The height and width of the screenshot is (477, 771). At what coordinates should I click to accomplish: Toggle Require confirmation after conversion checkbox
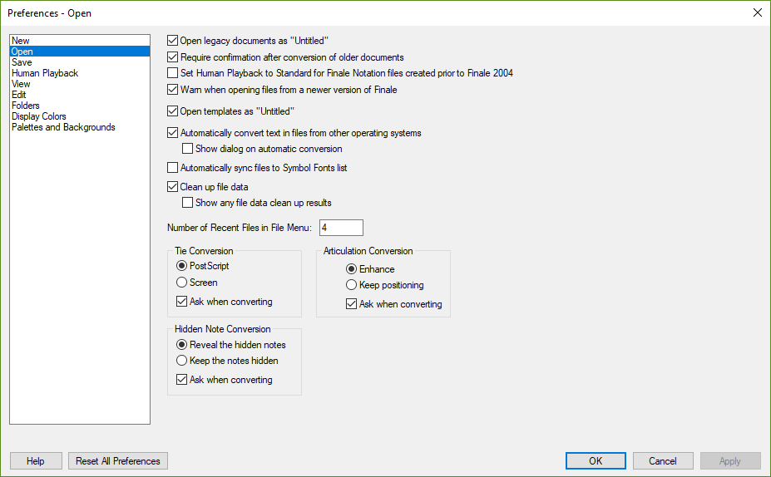(x=173, y=57)
